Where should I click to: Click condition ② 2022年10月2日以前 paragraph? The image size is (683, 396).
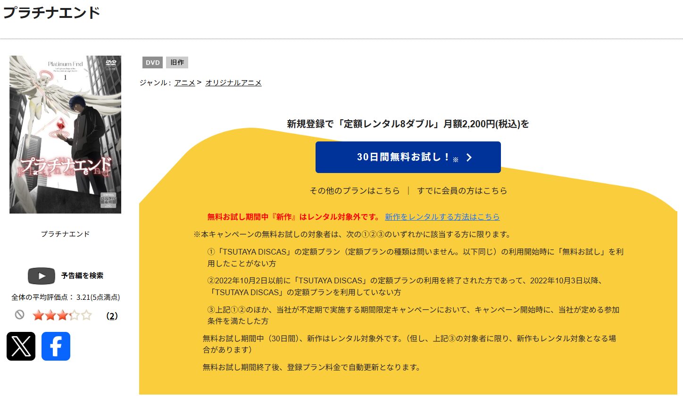click(x=406, y=286)
